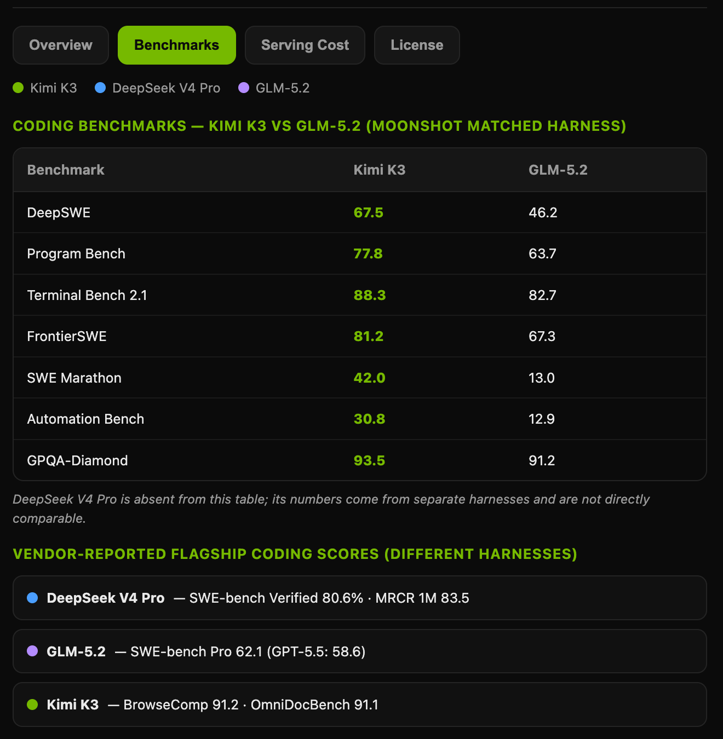Select the Automation Bench score 30.8
This screenshot has height=739, width=723.
tap(370, 419)
